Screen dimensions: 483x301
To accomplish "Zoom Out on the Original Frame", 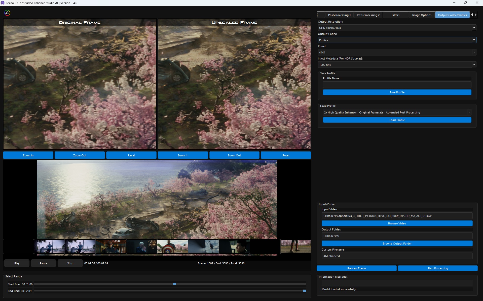I will point(80,155).
